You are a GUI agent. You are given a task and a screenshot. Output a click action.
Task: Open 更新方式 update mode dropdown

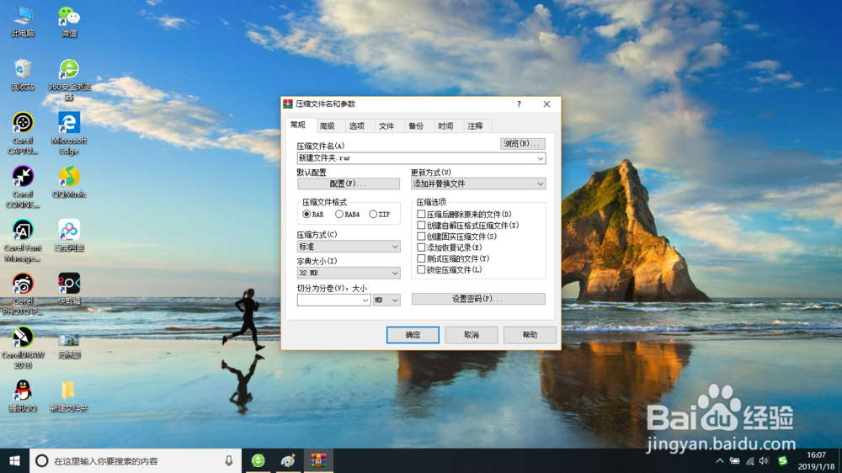click(478, 183)
